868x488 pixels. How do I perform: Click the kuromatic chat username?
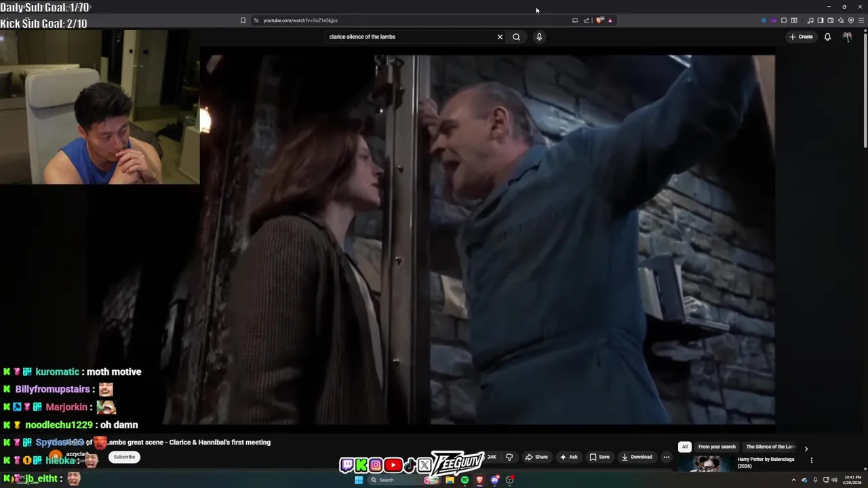click(x=57, y=371)
